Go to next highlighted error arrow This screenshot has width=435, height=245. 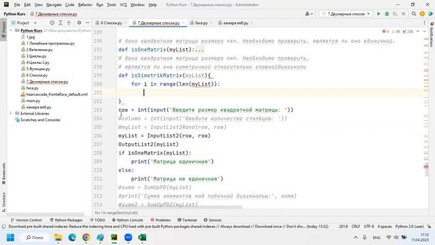pos(424,31)
